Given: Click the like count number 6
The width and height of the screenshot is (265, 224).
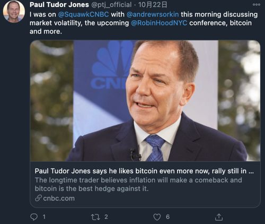Looking at the screenshot, I should pos(167,217).
